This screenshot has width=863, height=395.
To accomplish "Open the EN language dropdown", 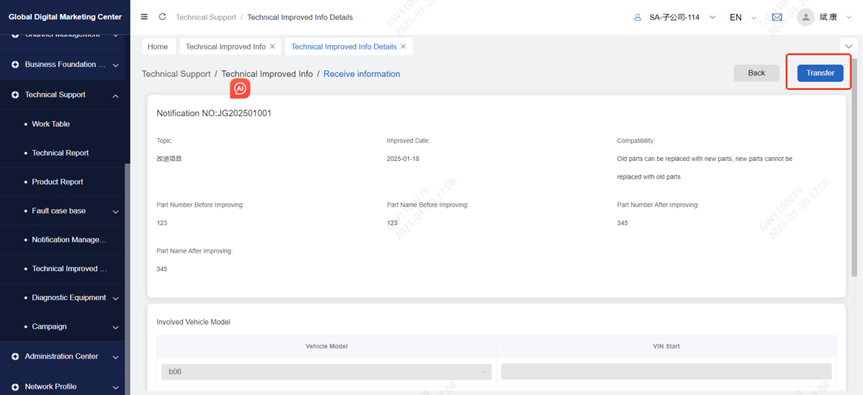I will (x=742, y=17).
